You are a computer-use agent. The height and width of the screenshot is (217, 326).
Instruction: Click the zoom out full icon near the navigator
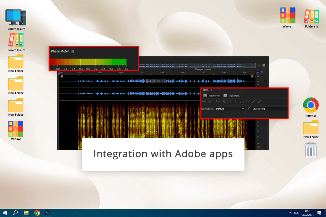pos(259,65)
